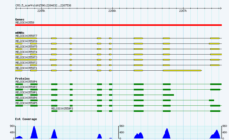Click the final exon of MELO3C003559T4 at the right edge
This screenshot has width=229, height=140.
point(216,55)
